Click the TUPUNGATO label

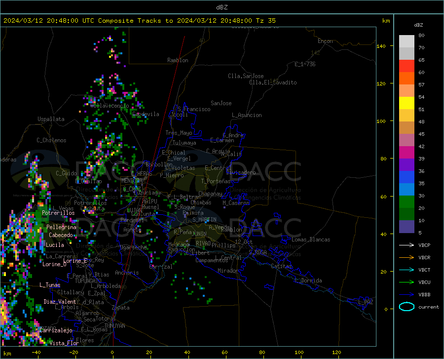tap(88, 281)
